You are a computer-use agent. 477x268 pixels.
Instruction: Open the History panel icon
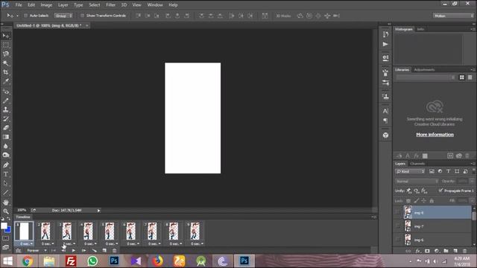click(385, 34)
